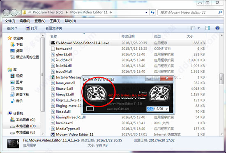Screen dimensions: 226x153
Task: Select 下载 in the favorites list
Action: click(x=16, y=44)
